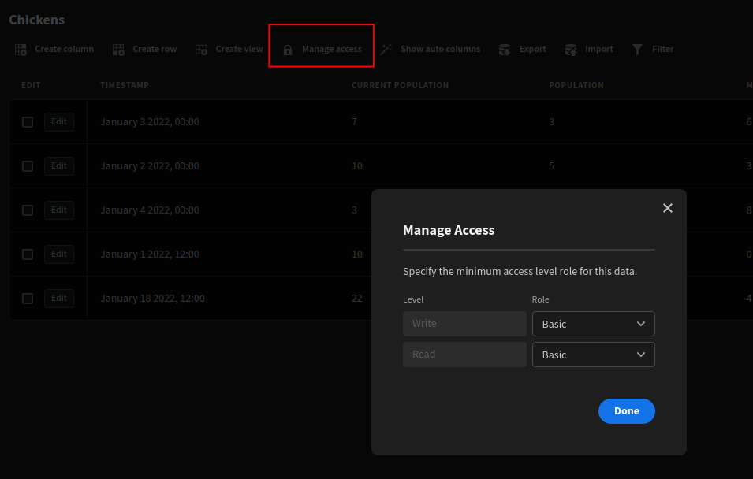Edit the January 18 2022 row
The width and height of the screenshot is (753, 479).
(x=59, y=299)
